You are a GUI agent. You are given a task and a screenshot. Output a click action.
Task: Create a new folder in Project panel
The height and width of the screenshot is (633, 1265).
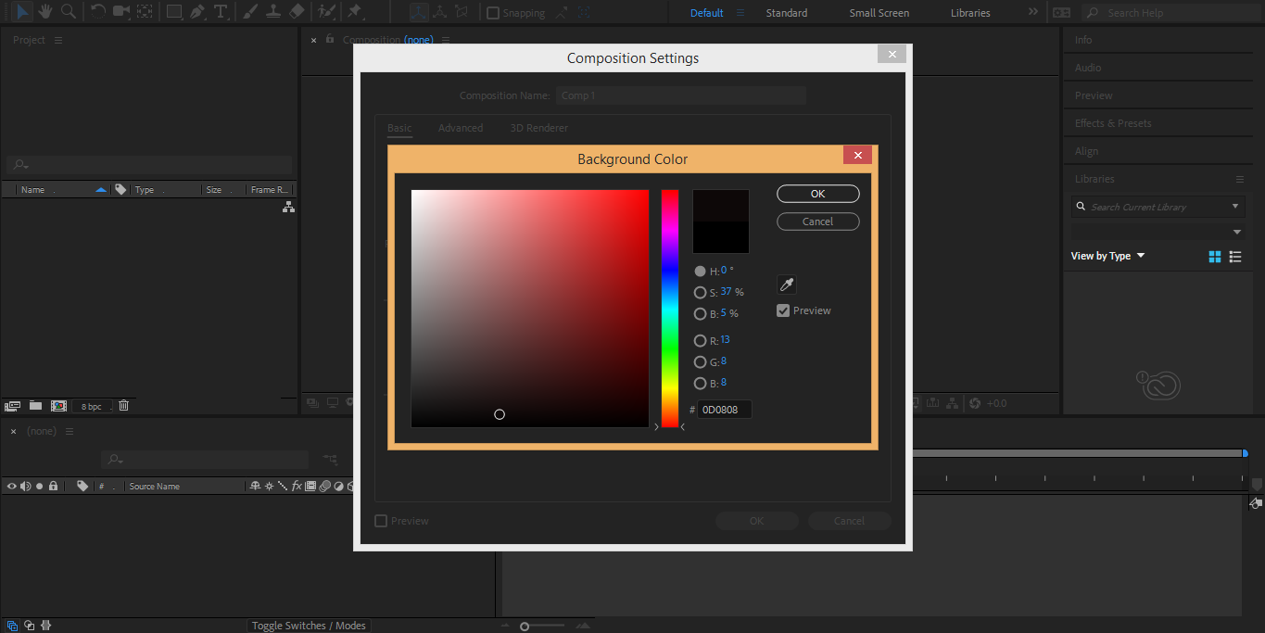pyautogui.click(x=35, y=405)
